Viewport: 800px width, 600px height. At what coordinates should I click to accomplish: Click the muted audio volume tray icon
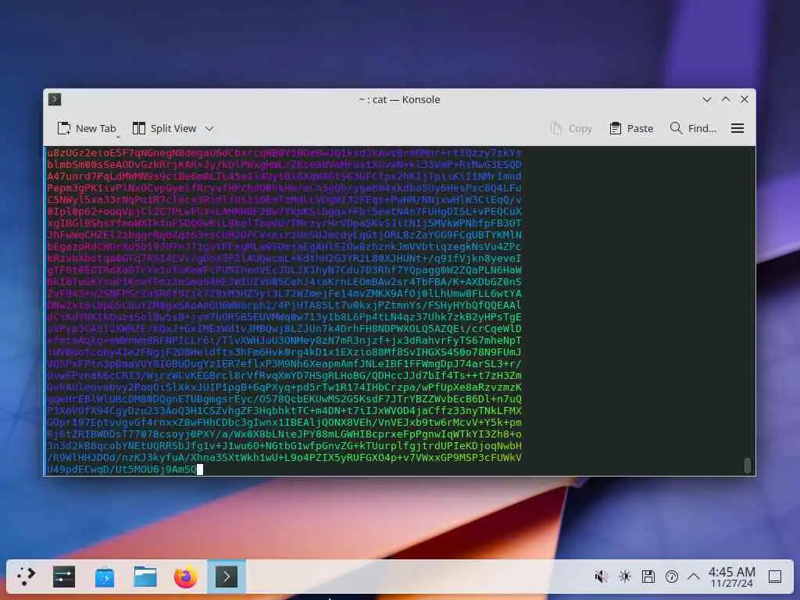(x=601, y=577)
